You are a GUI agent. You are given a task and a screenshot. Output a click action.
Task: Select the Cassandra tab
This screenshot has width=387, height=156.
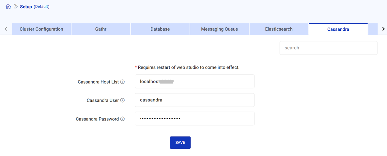click(338, 29)
